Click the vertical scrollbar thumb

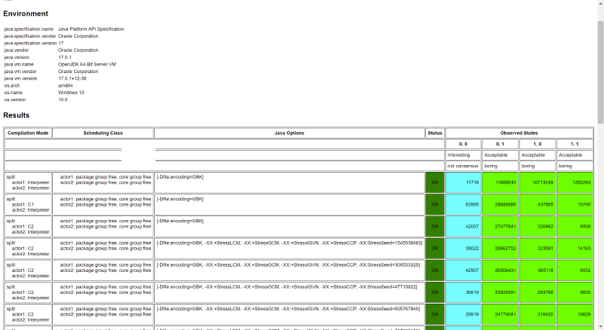click(x=599, y=68)
